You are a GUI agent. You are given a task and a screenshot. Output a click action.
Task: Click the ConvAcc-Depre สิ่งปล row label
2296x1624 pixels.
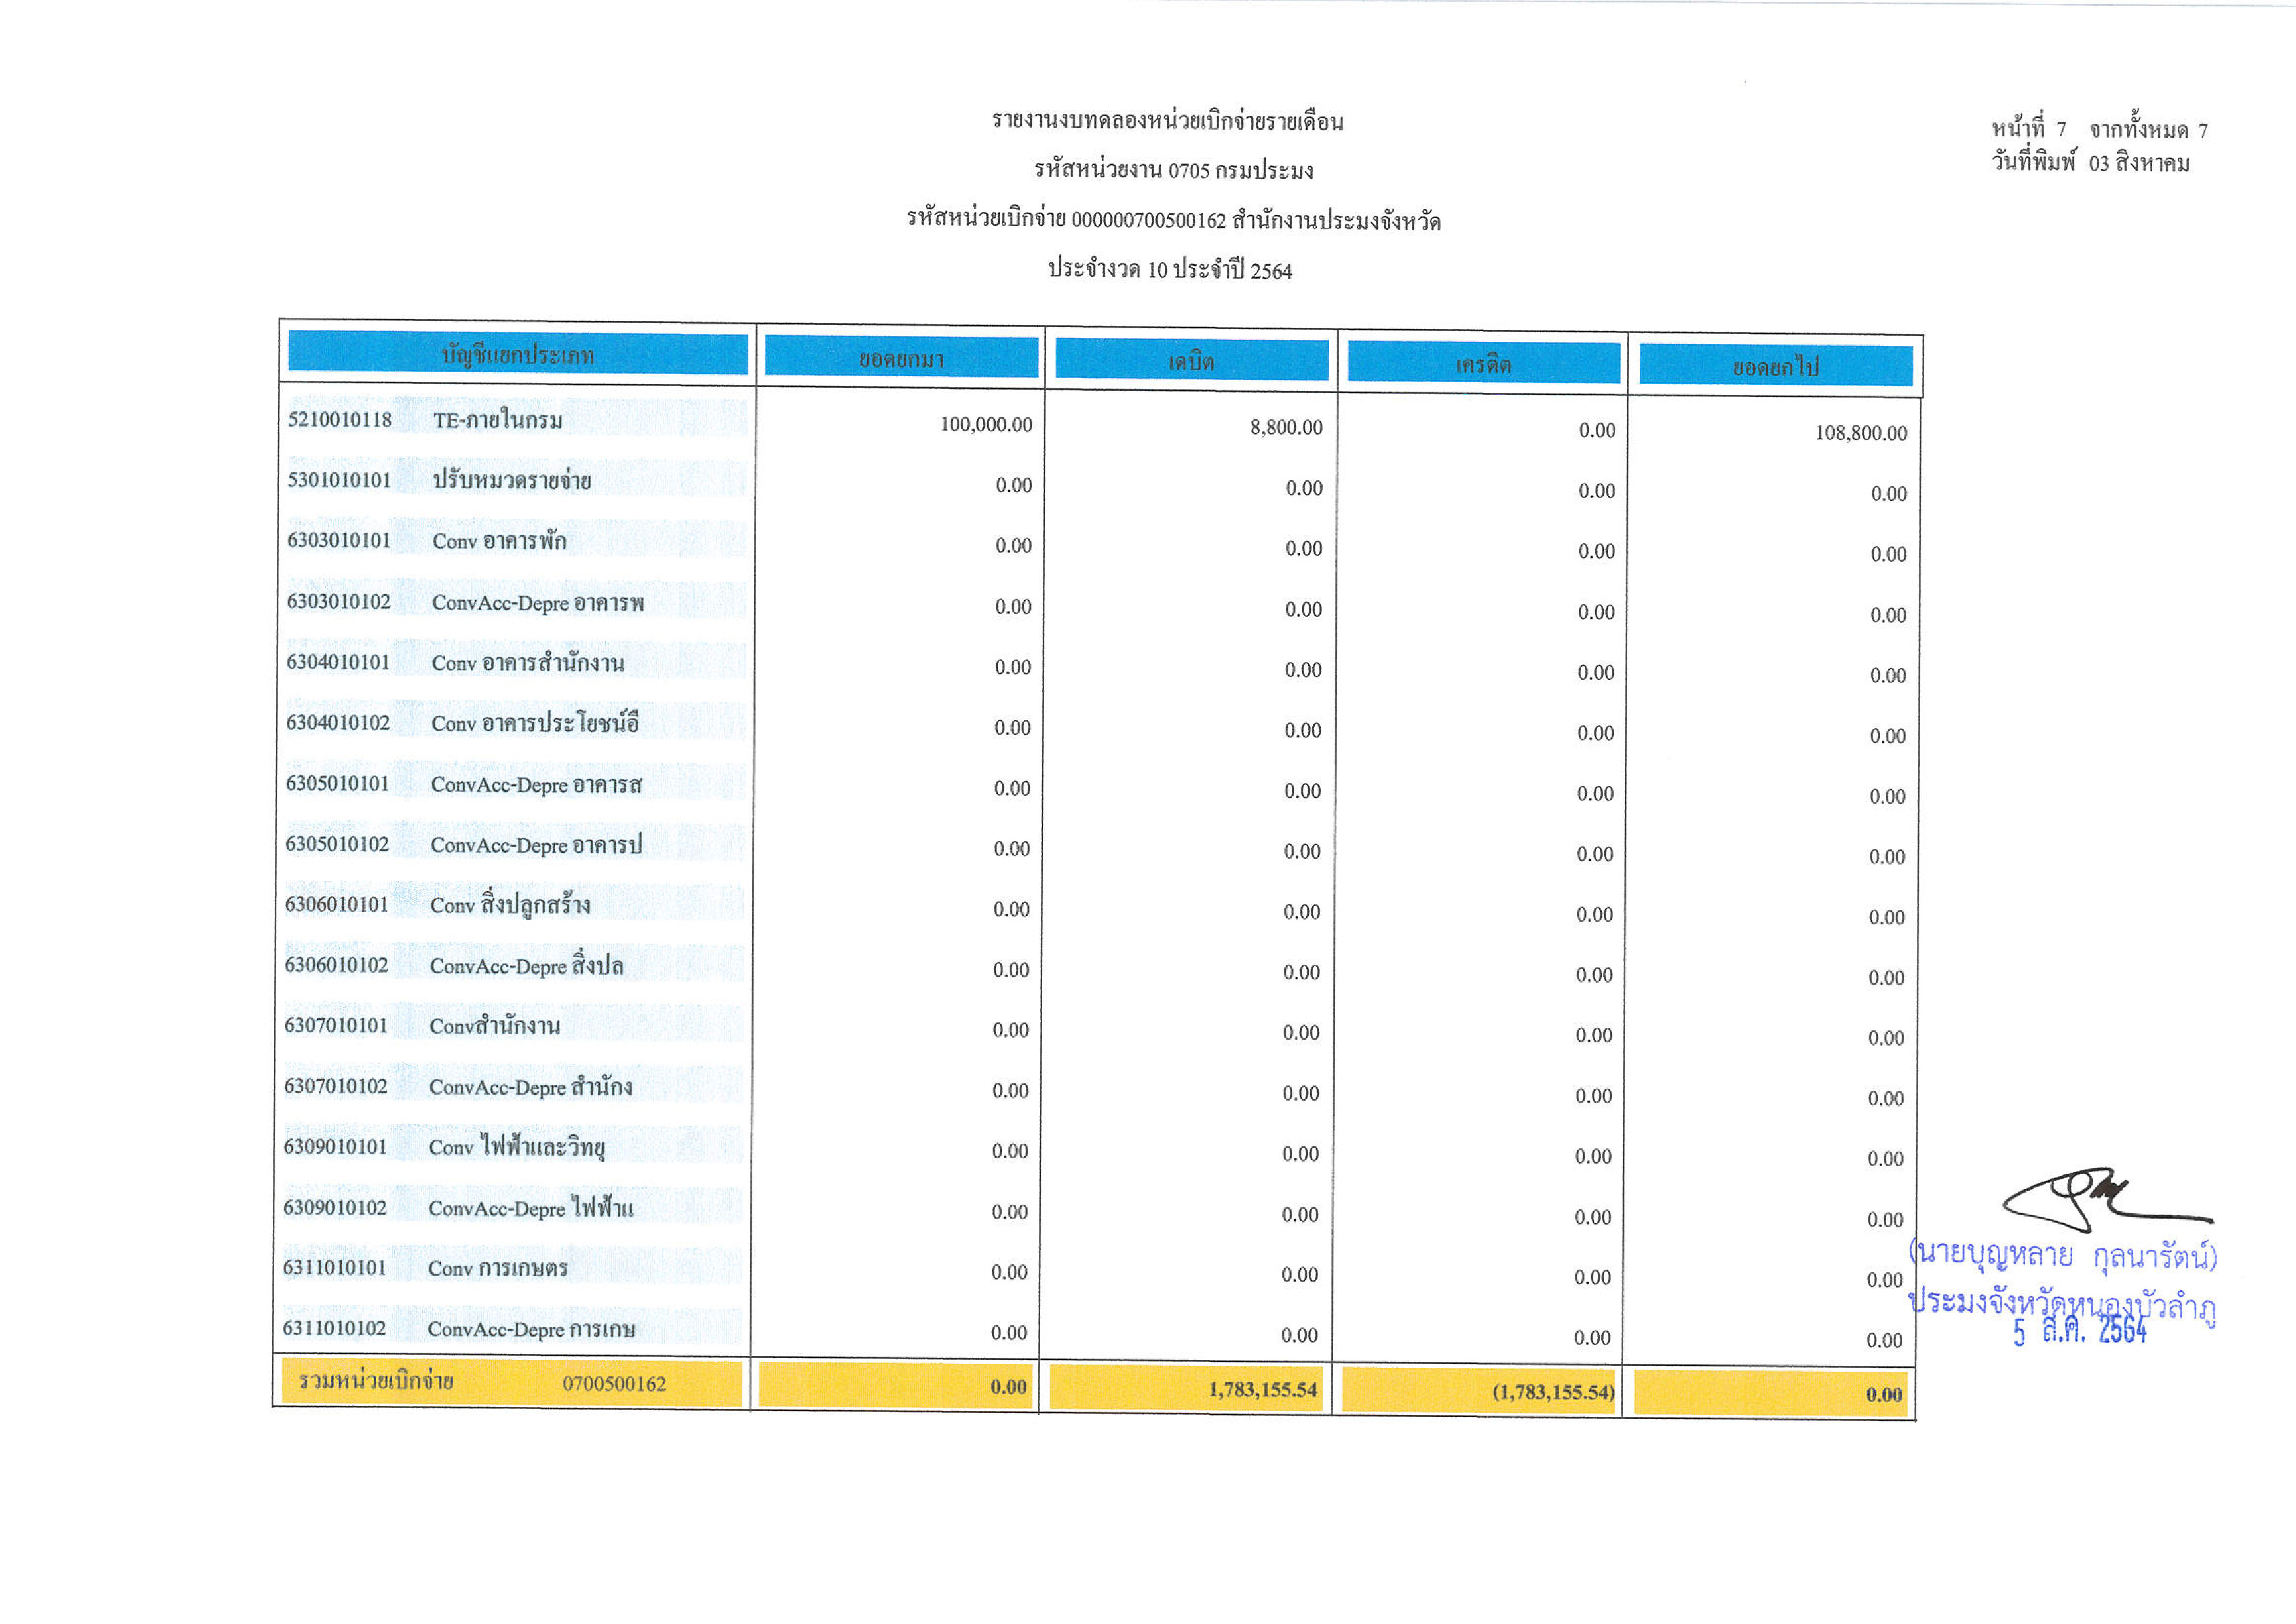526,966
